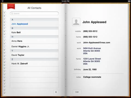Tap the John Appleseed name heading
The height and width of the screenshot is (98, 131).
click(x=94, y=22)
